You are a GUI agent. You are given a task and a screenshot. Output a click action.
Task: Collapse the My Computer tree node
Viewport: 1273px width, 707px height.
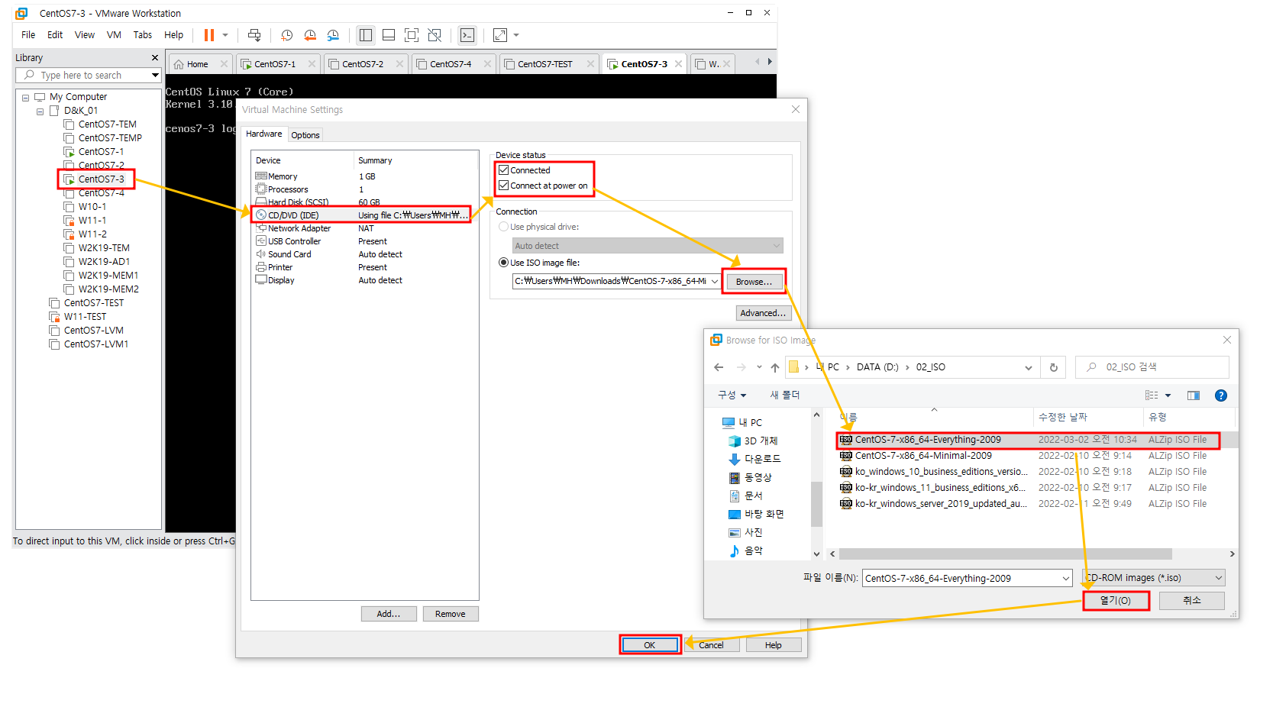pyautogui.click(x=25, y=98)
